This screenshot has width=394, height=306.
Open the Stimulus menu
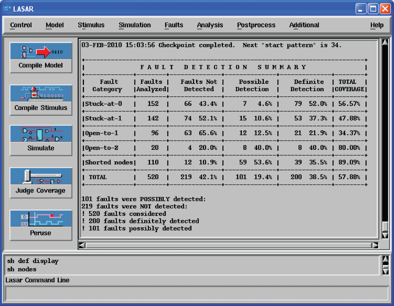(x=91, y=25)
